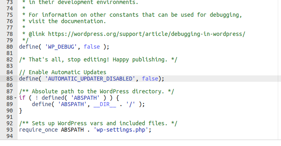Image resolution: width=281 pixels, height=146 pixels.
Task: Click the bare ABSPATH constant on line 93
Action: click(72, 130)
